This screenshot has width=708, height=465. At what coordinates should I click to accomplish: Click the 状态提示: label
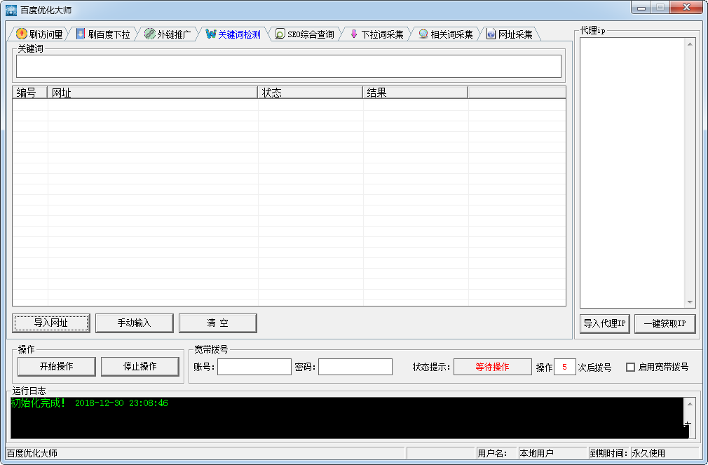(432, 367)
